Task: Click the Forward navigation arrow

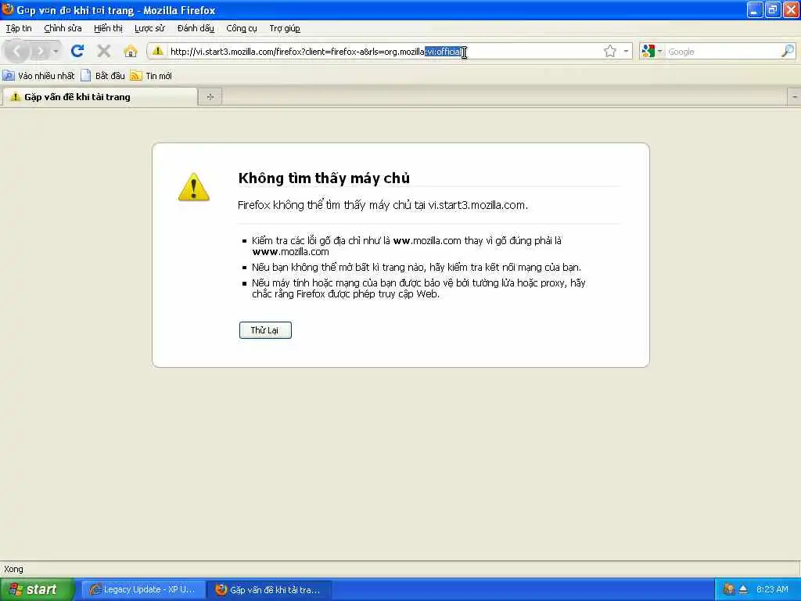Action: pos(40,51)
